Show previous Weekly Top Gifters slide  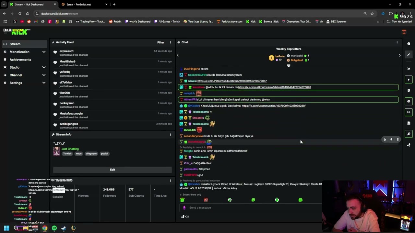(x=178, y=55)
